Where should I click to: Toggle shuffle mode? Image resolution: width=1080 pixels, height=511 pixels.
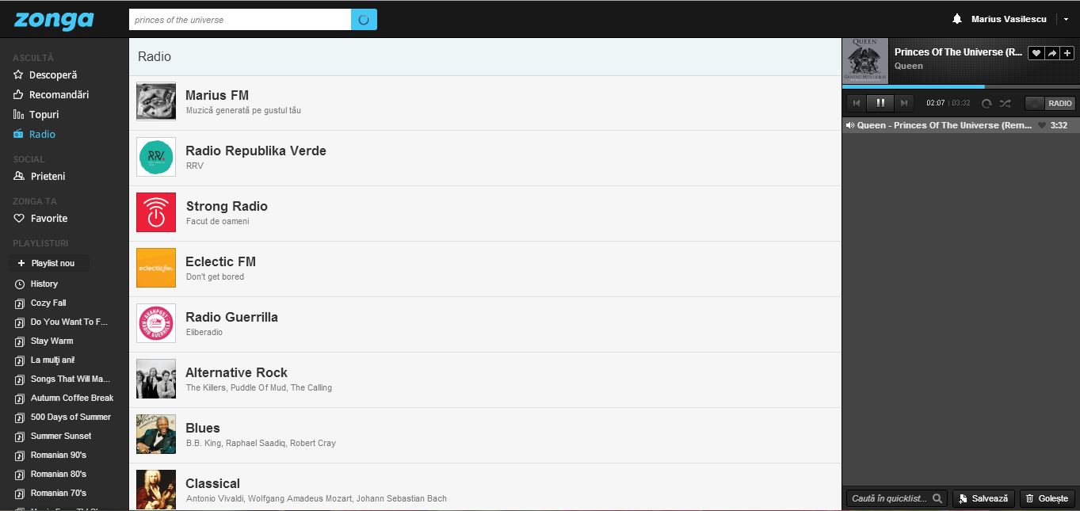[1006, 103]
